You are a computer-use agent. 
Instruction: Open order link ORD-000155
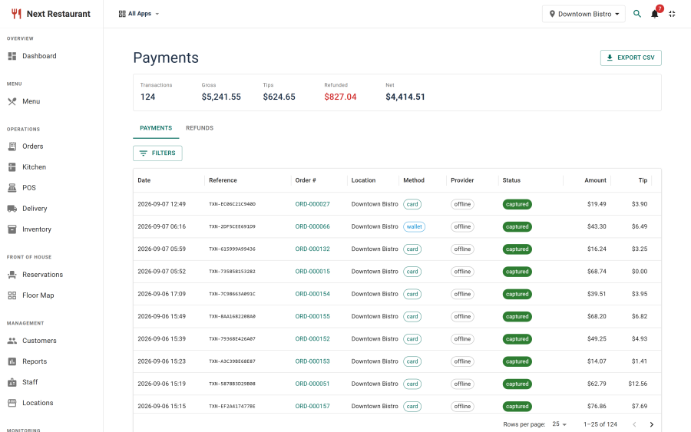[x=312, y=316]
